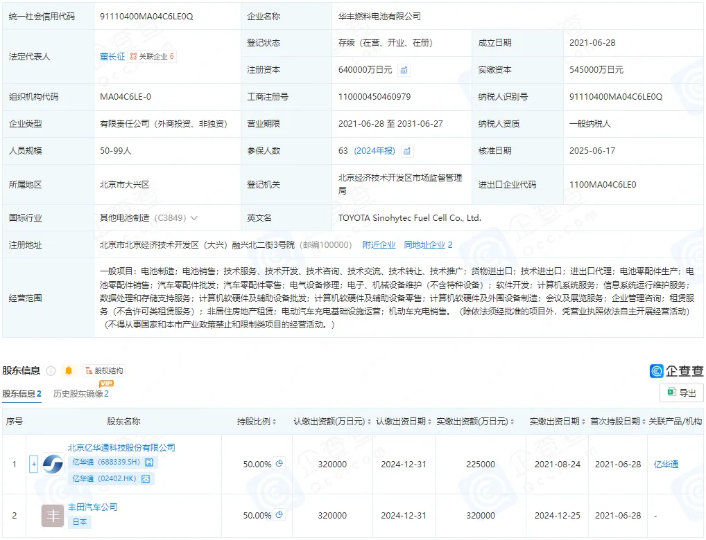Select organization code MA04C6LE-0

126,97
